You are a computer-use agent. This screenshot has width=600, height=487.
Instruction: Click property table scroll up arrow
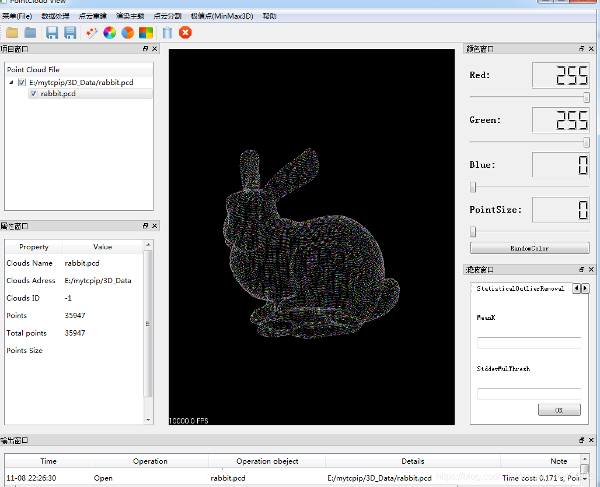(148, 245)
